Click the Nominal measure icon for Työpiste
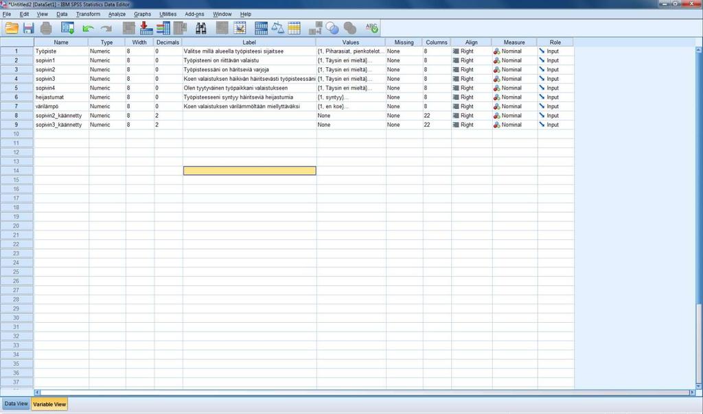Viewport: 703px width, 414px height. [496, 51]
